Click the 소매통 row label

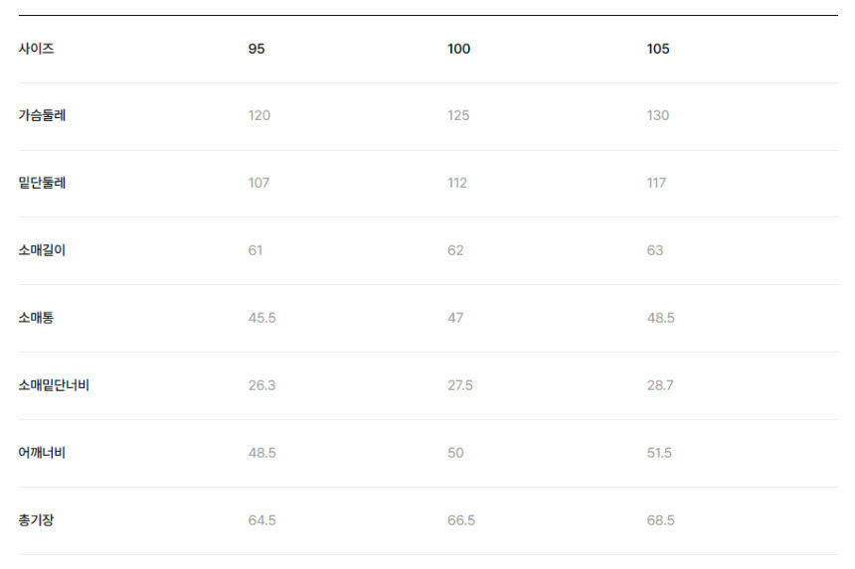click(36, 318)
